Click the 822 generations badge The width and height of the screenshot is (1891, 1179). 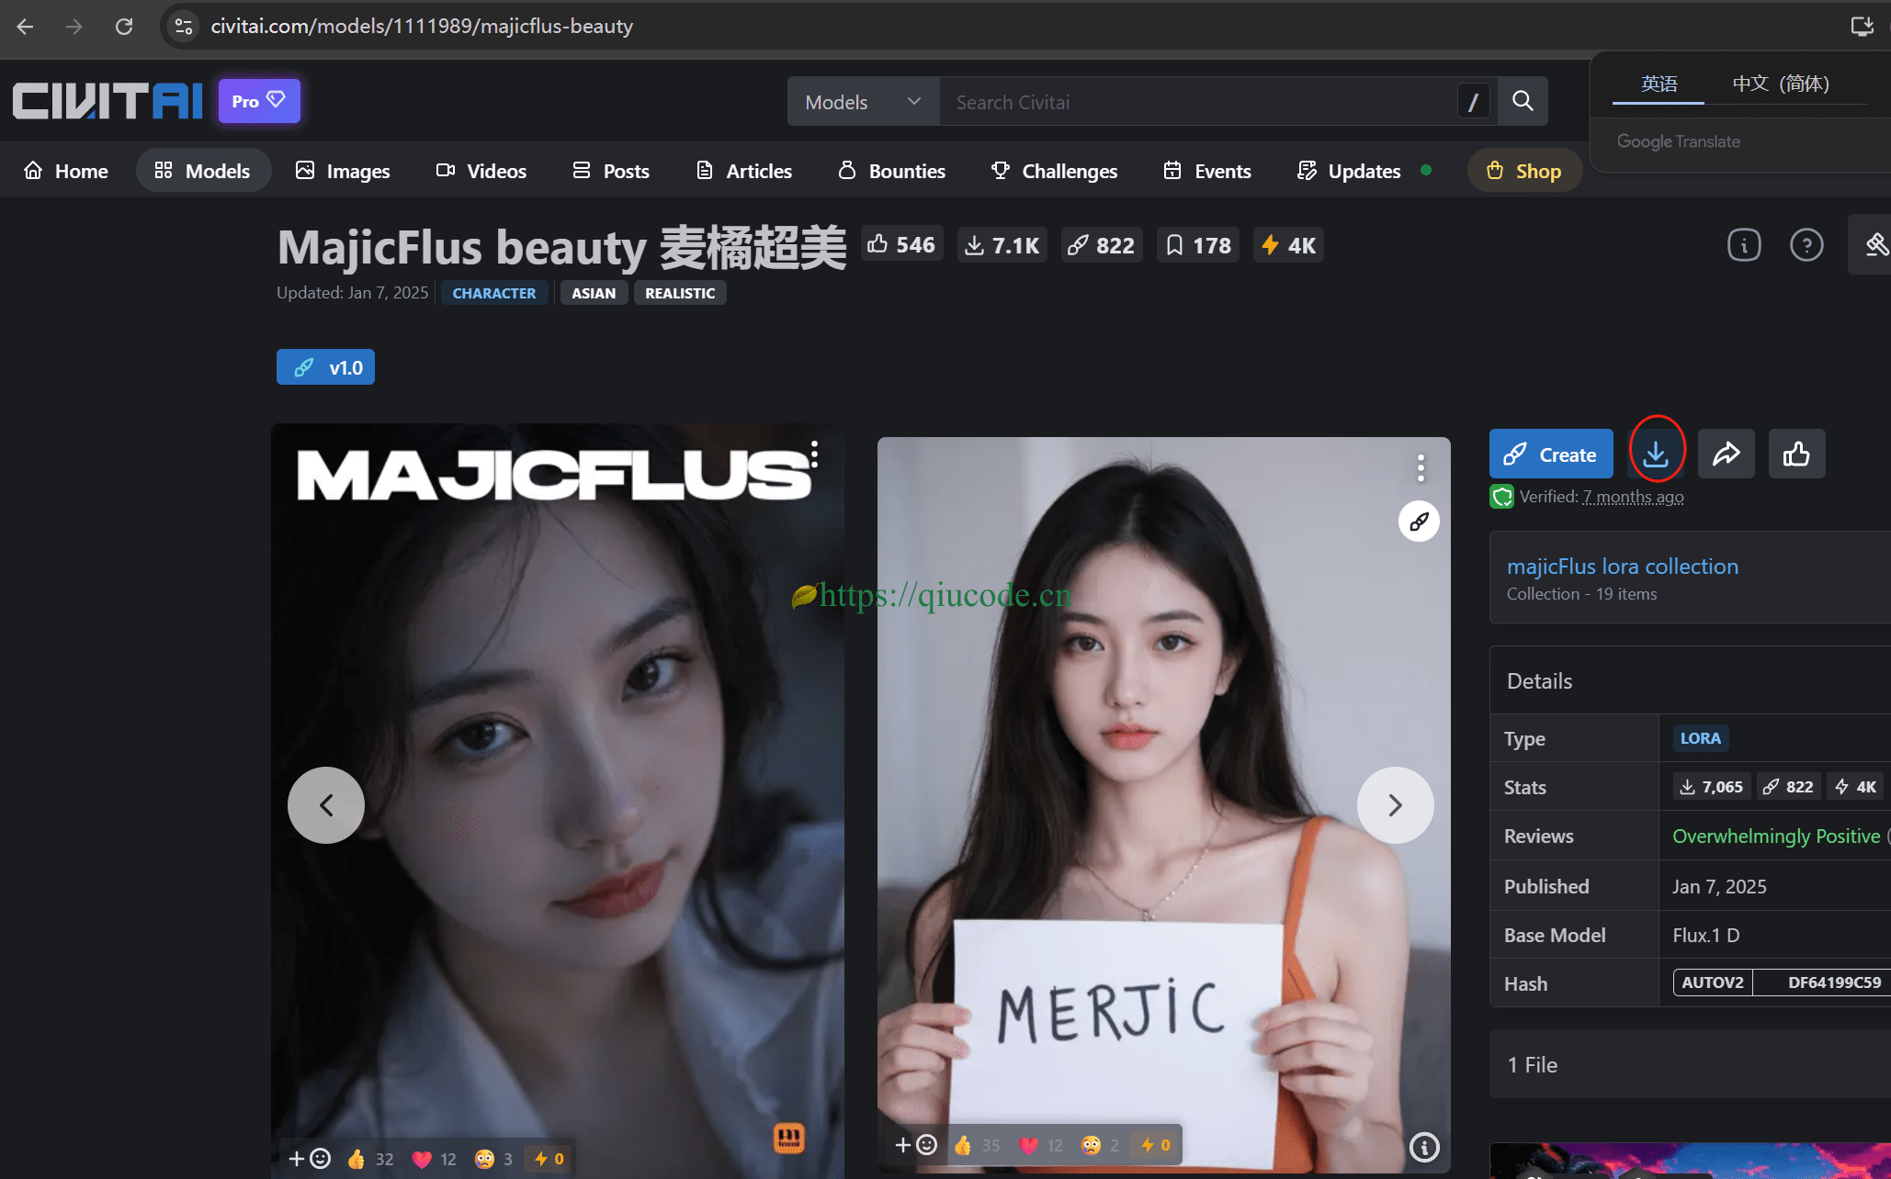point(1102,245)
